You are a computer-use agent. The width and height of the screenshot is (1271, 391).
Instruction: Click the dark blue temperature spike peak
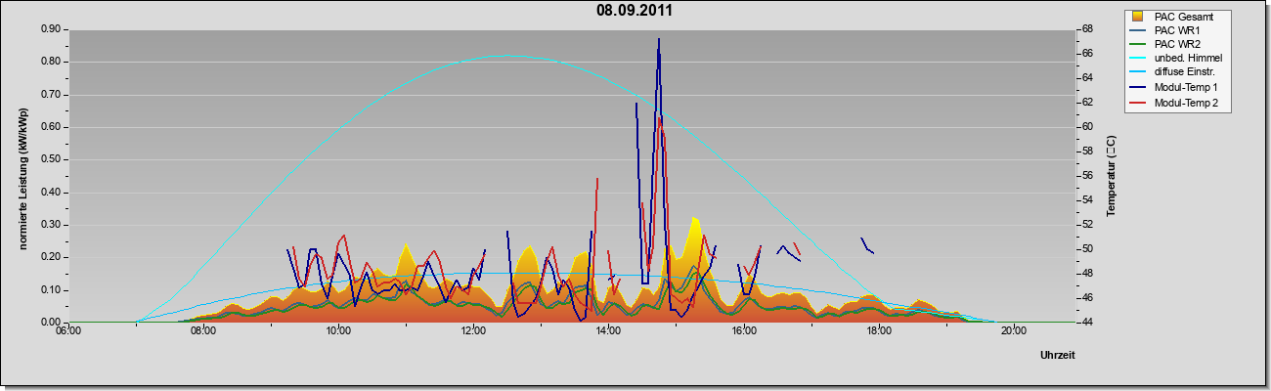pos(659,39)
